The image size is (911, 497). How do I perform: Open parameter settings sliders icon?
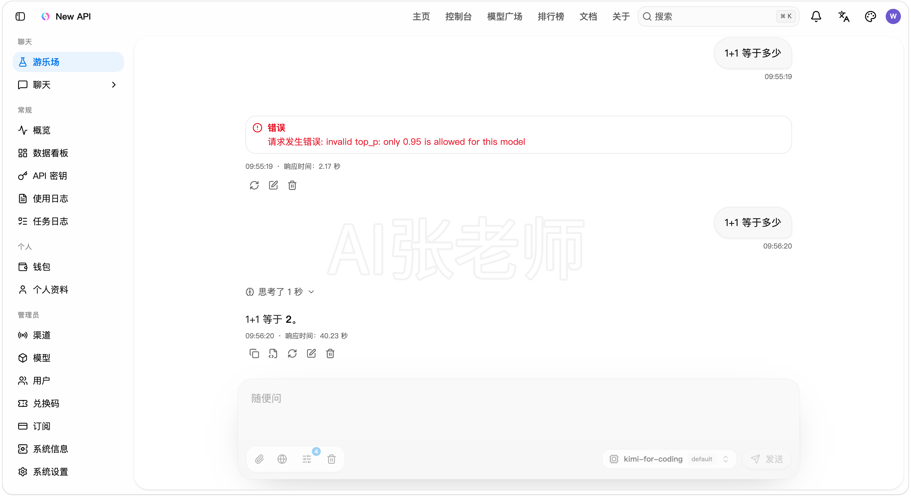[x=307, y=459]
